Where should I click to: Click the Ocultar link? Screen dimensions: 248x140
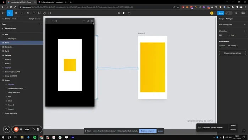[160, 131]
